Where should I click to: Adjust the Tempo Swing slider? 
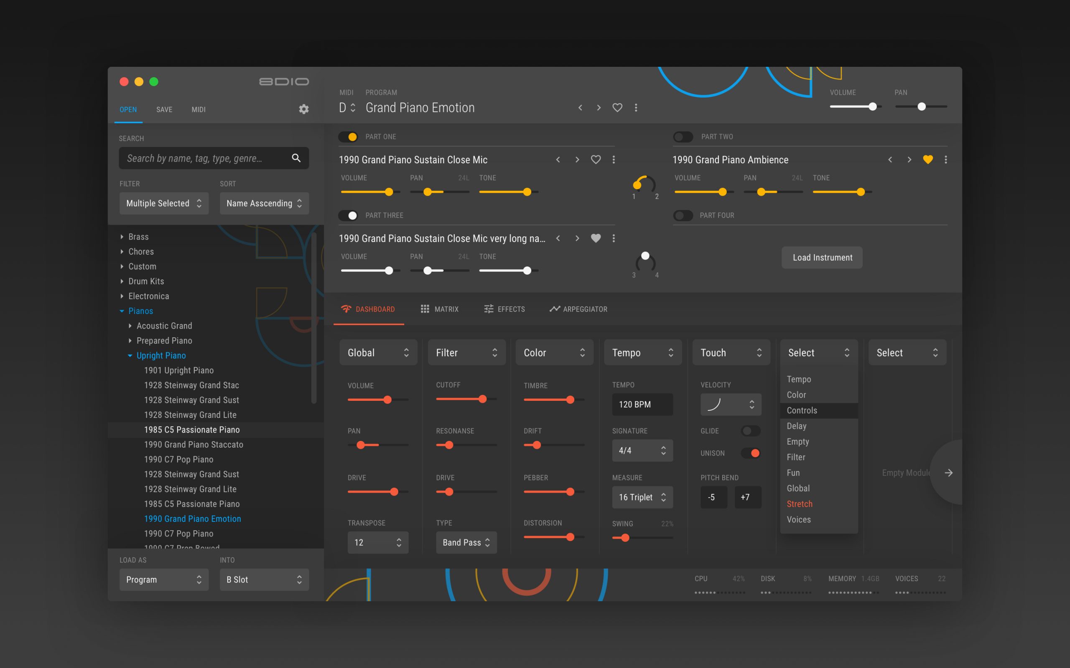click(x=643, y=538)
